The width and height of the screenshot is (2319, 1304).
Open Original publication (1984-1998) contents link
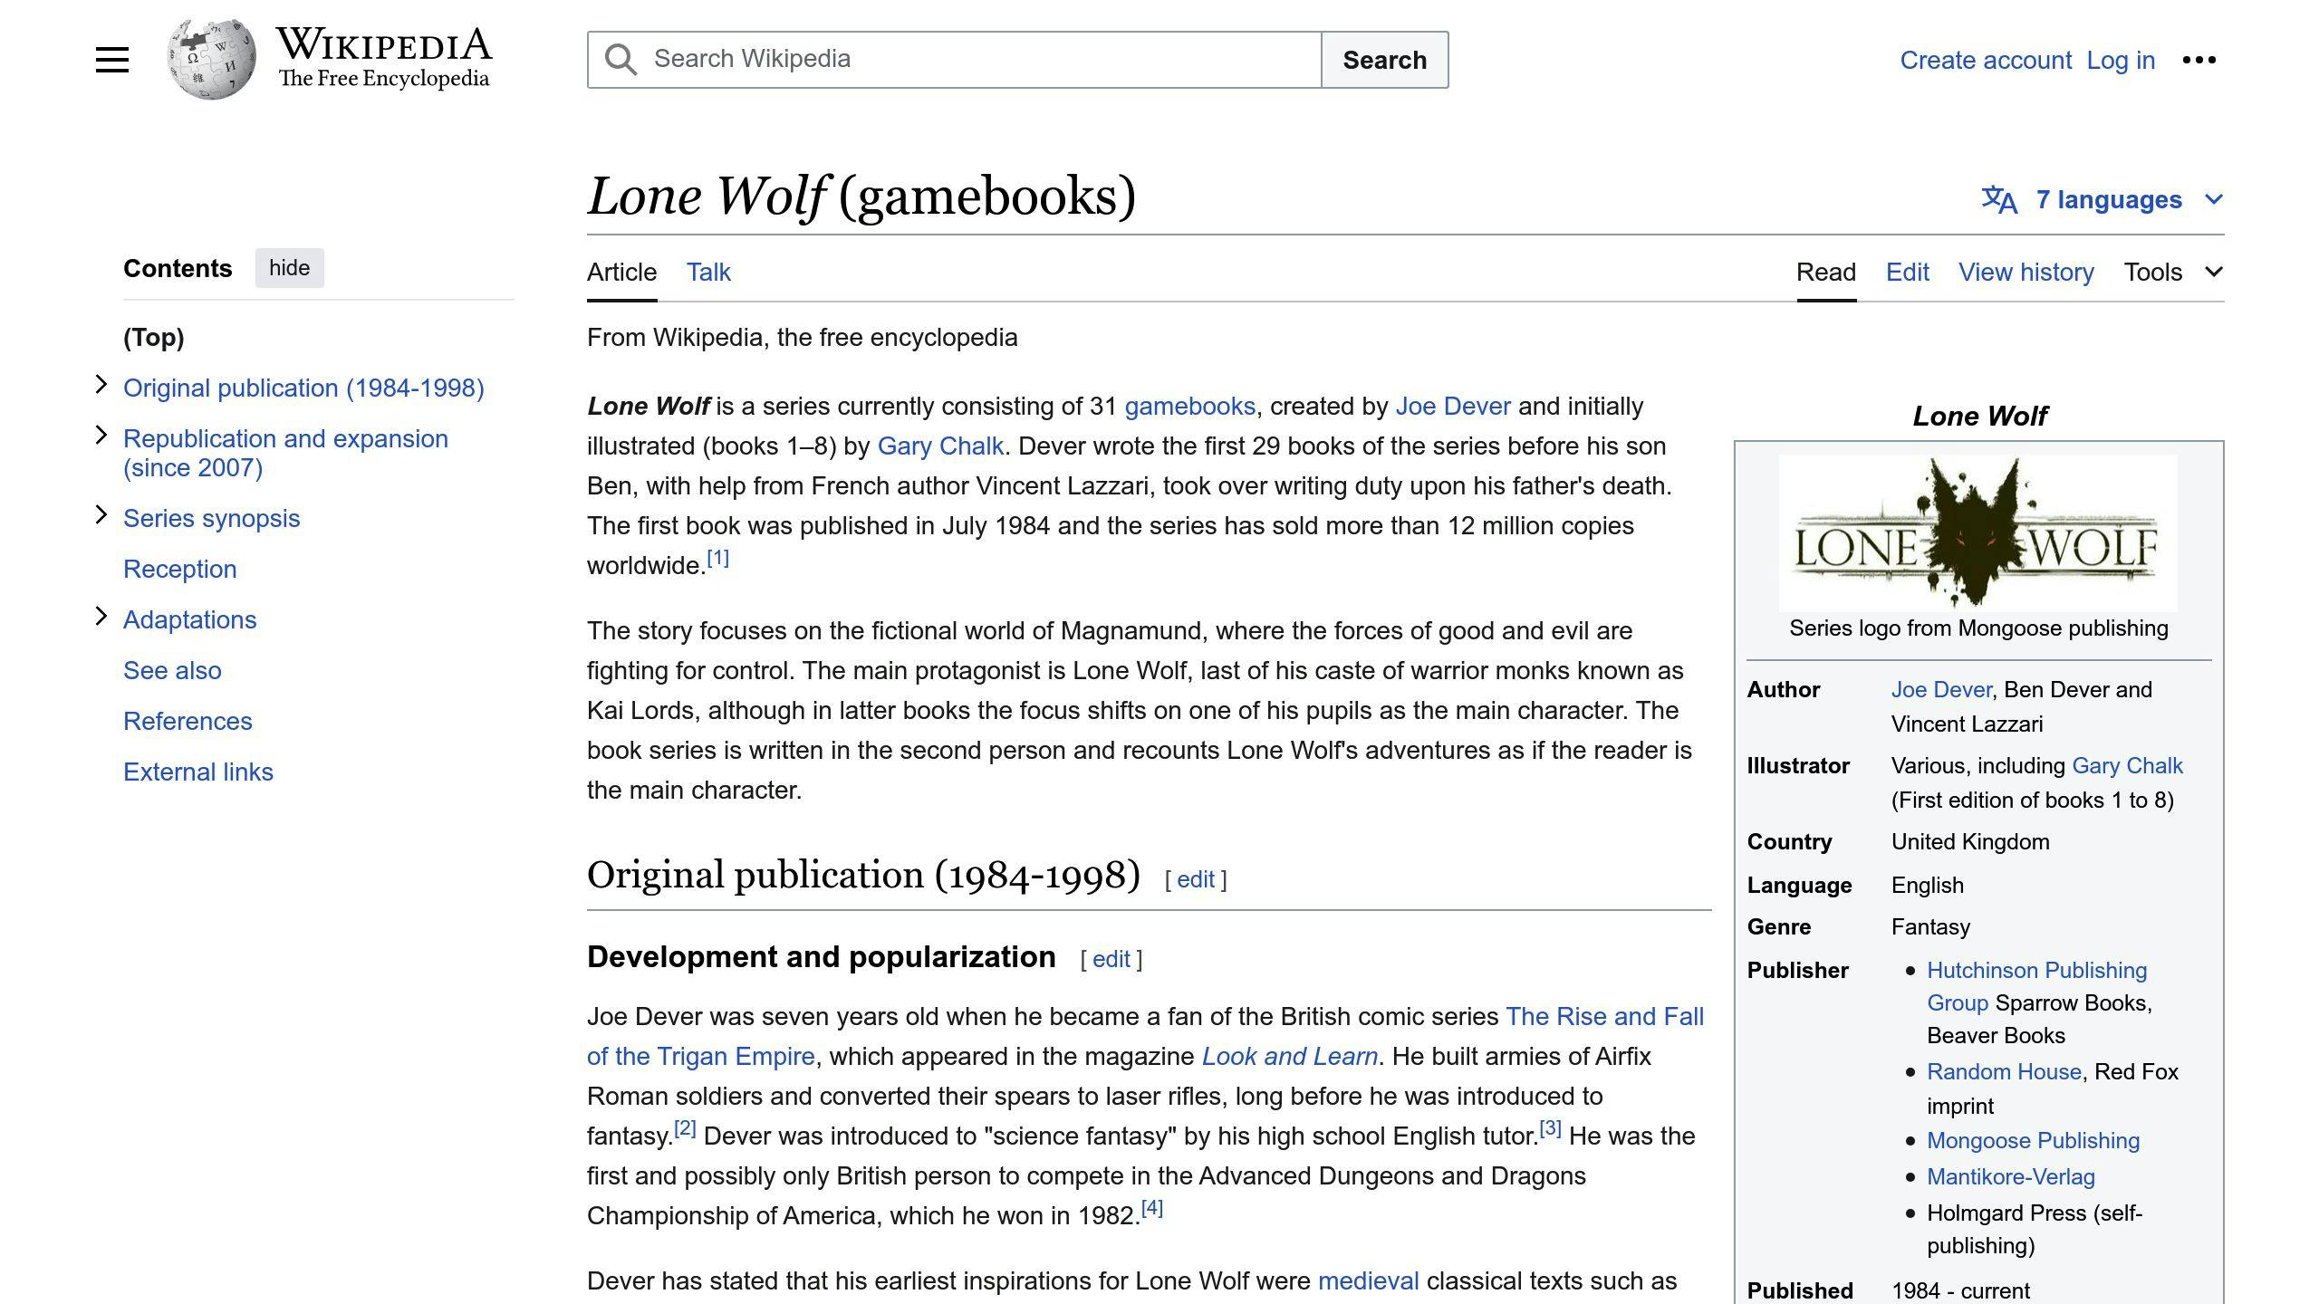click(303, 388)
